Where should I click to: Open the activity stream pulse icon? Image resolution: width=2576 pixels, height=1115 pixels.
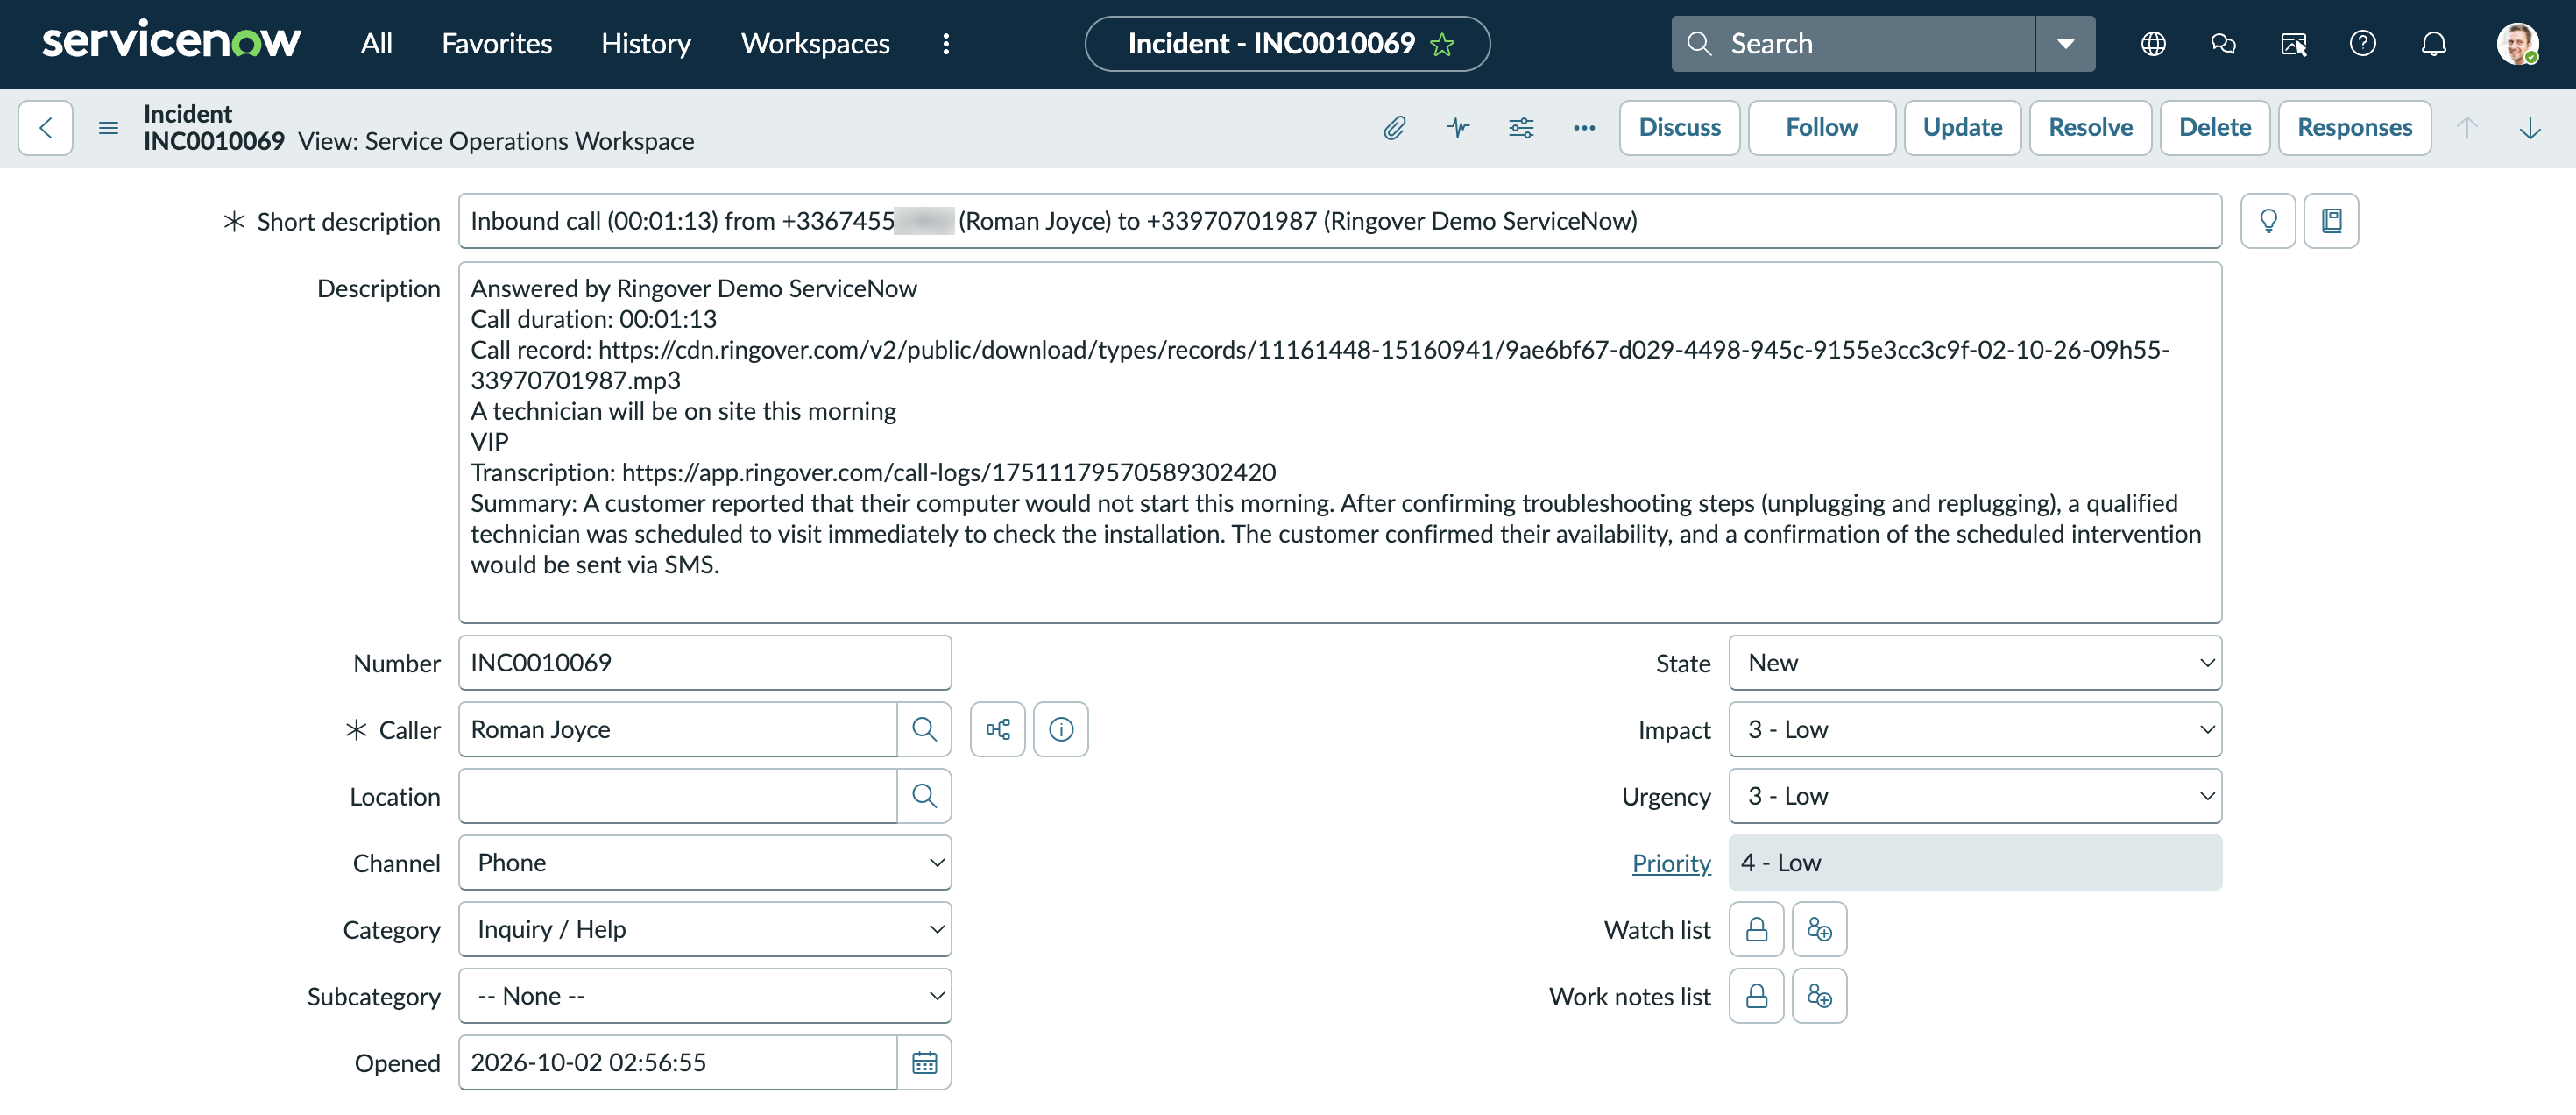(1458, 128)
